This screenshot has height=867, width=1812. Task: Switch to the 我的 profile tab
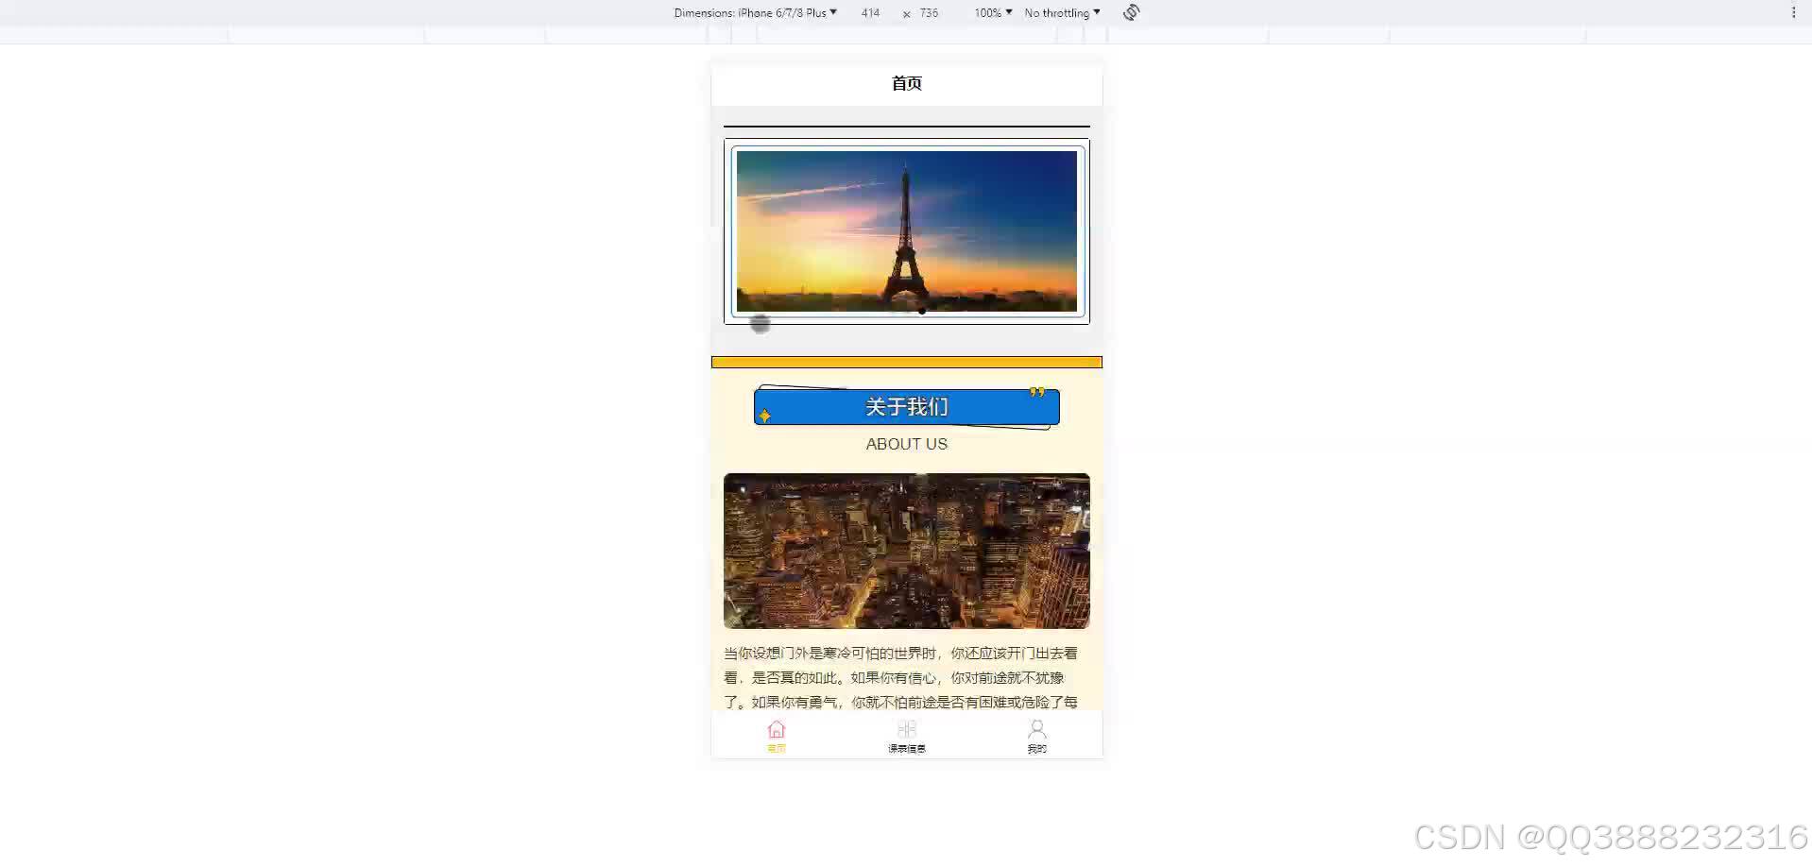pyautogui.click(x=1037, y=736)
